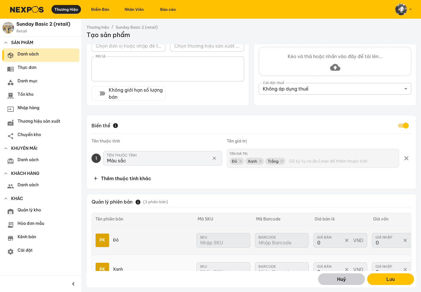Open the Cài đặt thuế dropdown
Viewport: 421px width, 292px height.
point(335,89)
